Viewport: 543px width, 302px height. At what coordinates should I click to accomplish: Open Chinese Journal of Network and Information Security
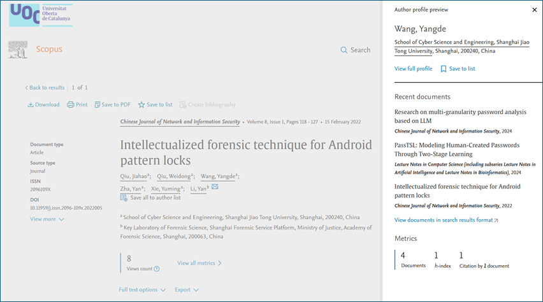click(180, 122)
